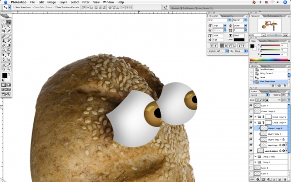Select the Pen tool
291x182 pixels.
coord(3,59)
